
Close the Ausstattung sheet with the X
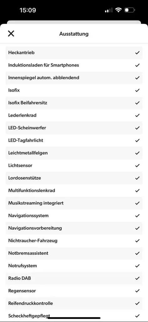[11, 33]
